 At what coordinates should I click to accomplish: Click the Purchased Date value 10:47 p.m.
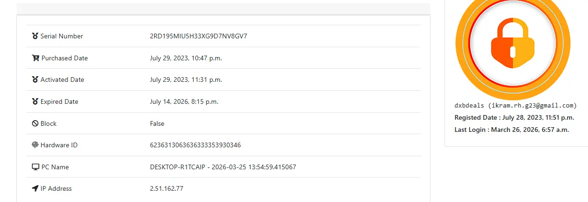coord(186,58)
